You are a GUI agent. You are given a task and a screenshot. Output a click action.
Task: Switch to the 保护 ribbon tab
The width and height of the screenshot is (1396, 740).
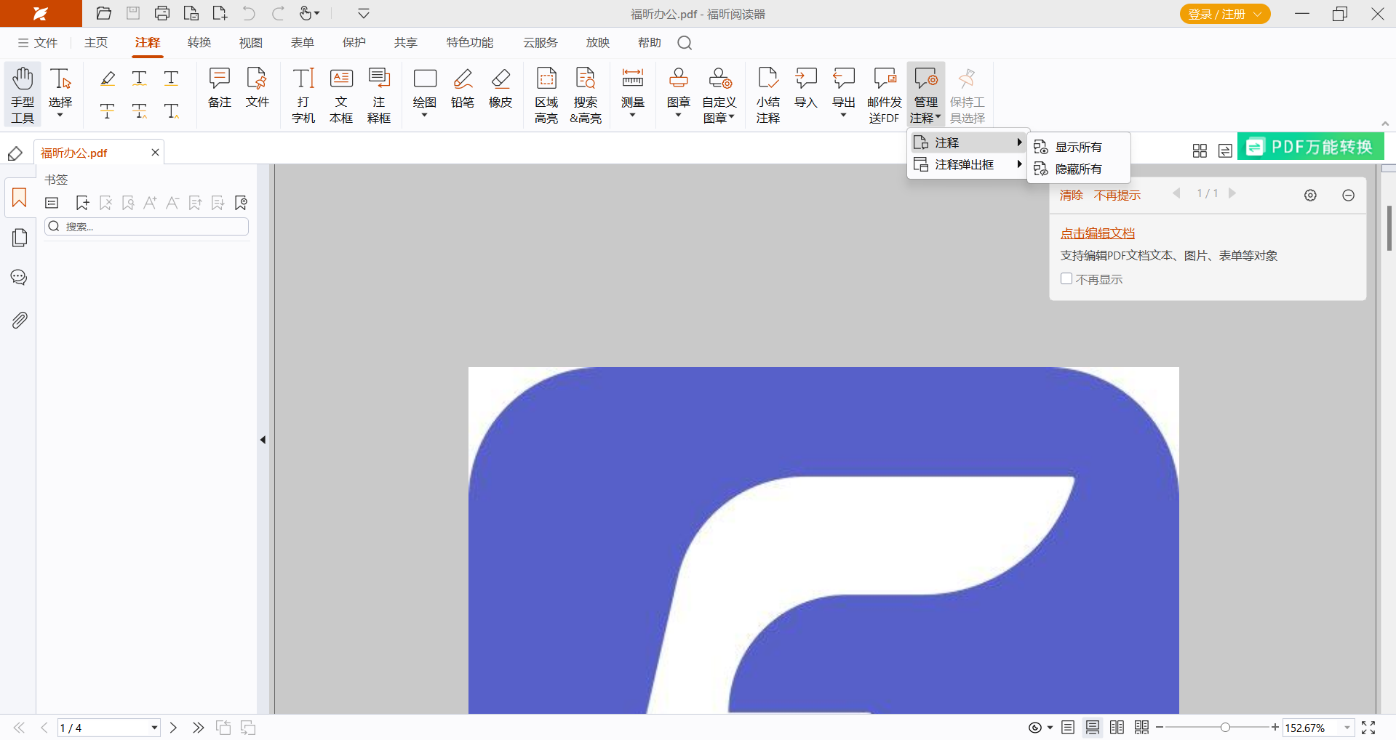[x=354, y=43]
